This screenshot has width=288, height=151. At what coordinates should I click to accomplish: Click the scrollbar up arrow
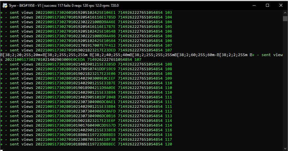(285, 13)
